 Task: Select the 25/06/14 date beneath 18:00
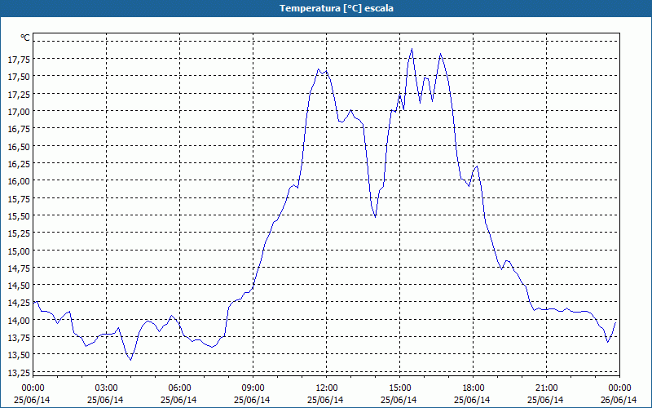point(473,401)
